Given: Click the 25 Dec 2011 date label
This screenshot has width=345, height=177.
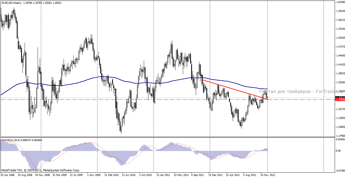Looking at the screenshot, I should (x=216, y=175).
